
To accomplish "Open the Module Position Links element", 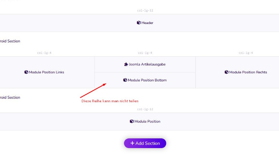I will click(x=44, y=72).
